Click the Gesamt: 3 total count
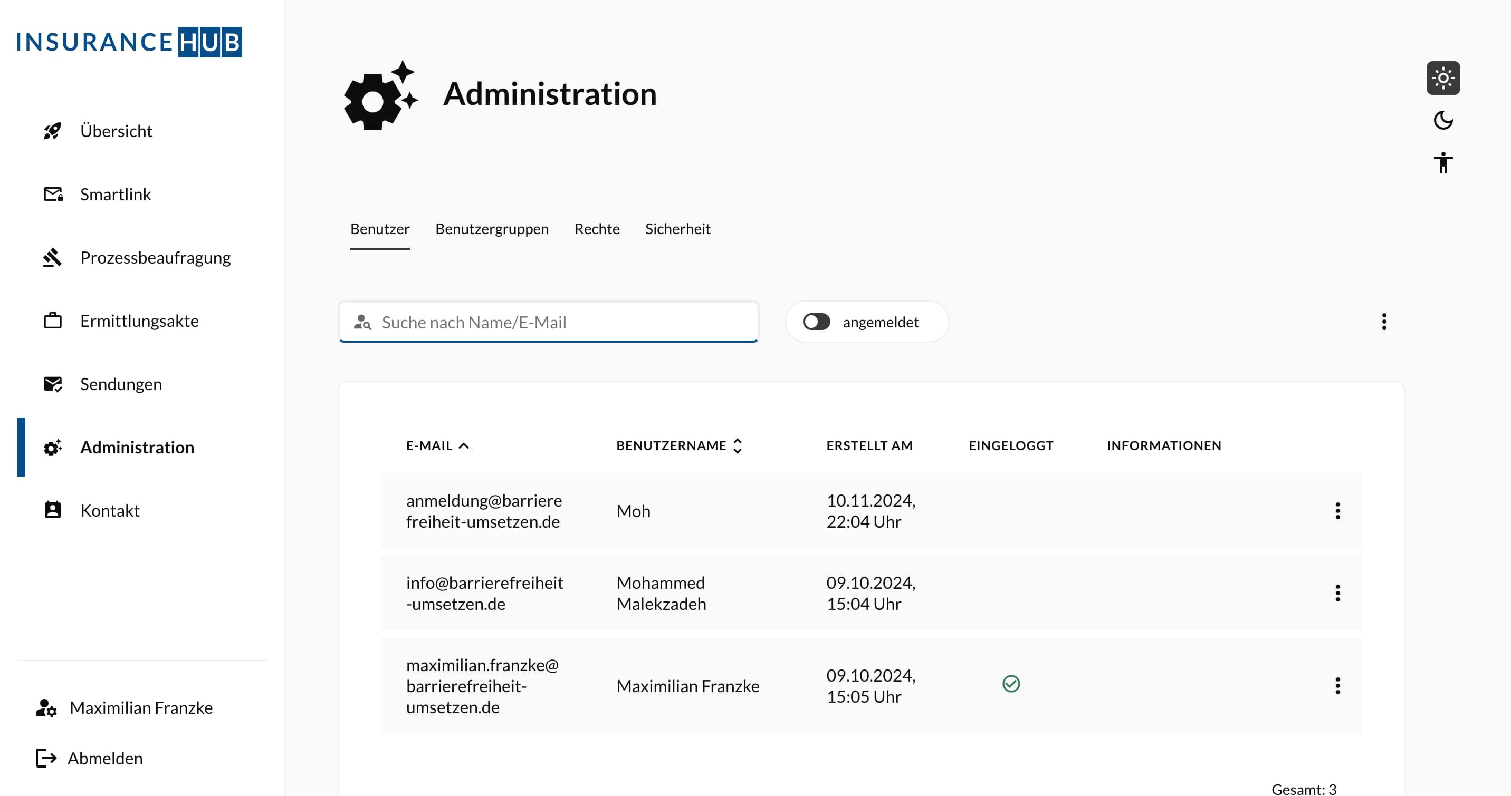This screenshot has width=1511, height=796. coord(1303,789)
